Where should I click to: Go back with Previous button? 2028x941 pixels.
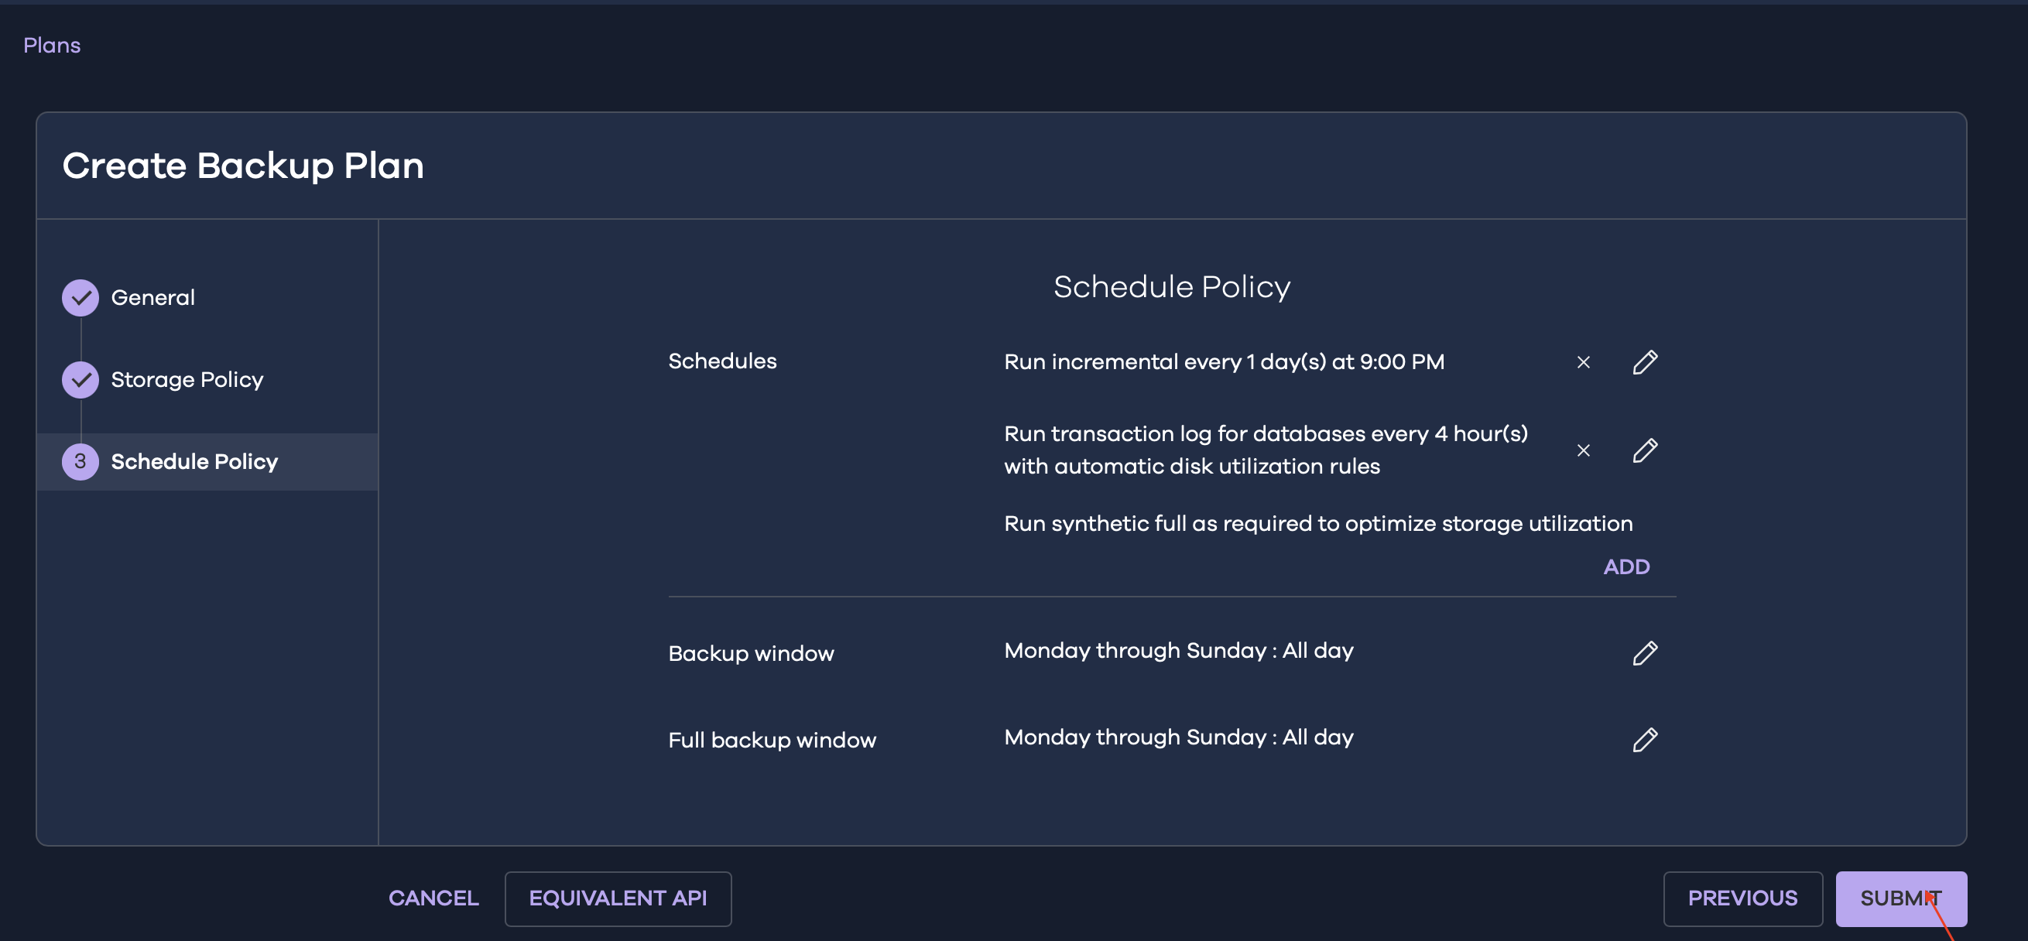(x=1742, y=898)
